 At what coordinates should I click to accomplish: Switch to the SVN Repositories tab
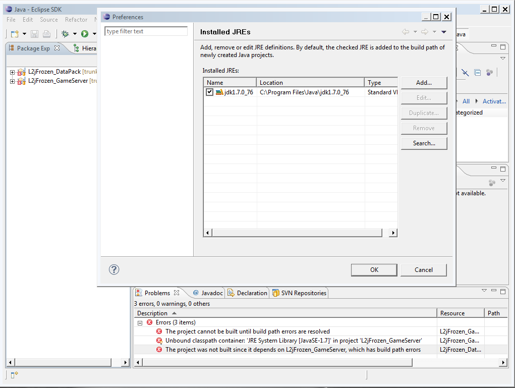coord(300,293)
